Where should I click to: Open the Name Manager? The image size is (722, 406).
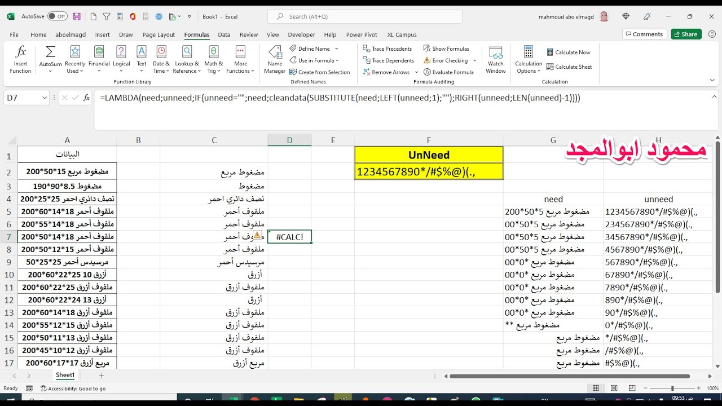pos(275,59)
